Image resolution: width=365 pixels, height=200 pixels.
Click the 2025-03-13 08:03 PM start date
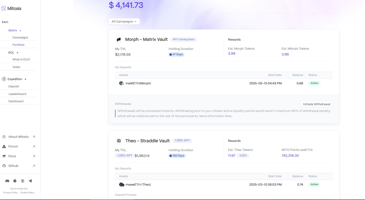(x=265, y=184)
